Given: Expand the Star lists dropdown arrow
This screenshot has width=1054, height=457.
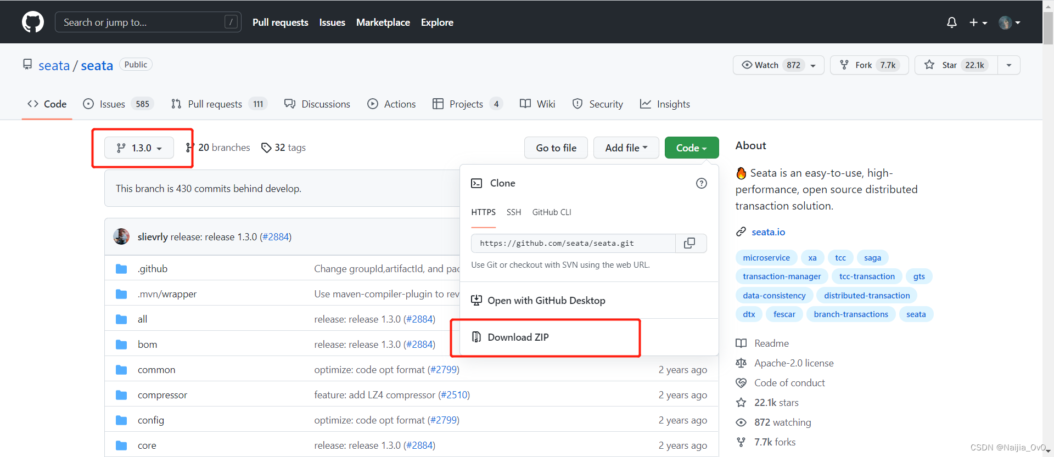Looking at the screenshot, I should click(1009, 65).
